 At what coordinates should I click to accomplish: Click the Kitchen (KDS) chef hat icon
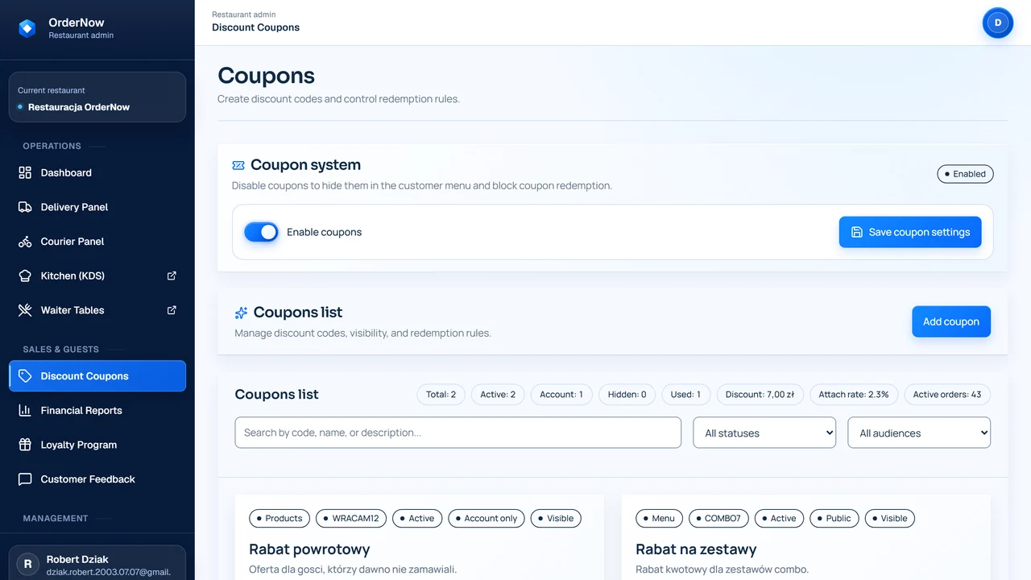coord(25,275)
